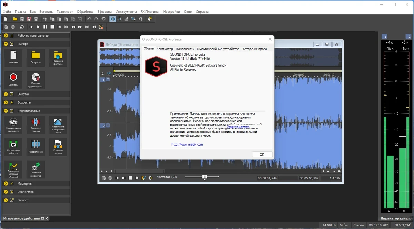The image size is (414, 229).
Task: Click Извлечь аудио с диска tile
Action: pyautogui.click(x=36, y=80)
